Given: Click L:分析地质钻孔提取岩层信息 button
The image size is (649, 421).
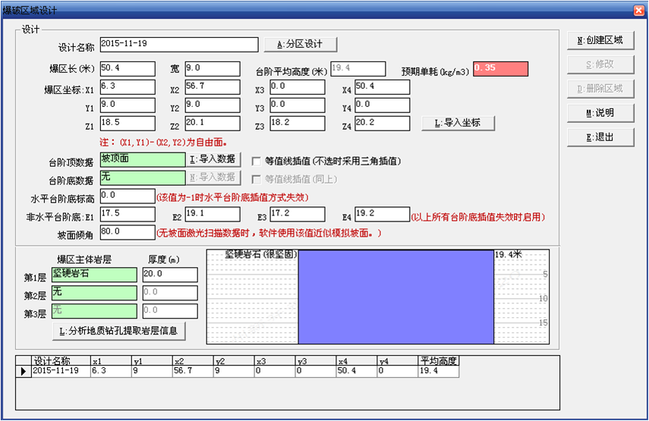Looking at the screenshot, I should coord(119,331).
